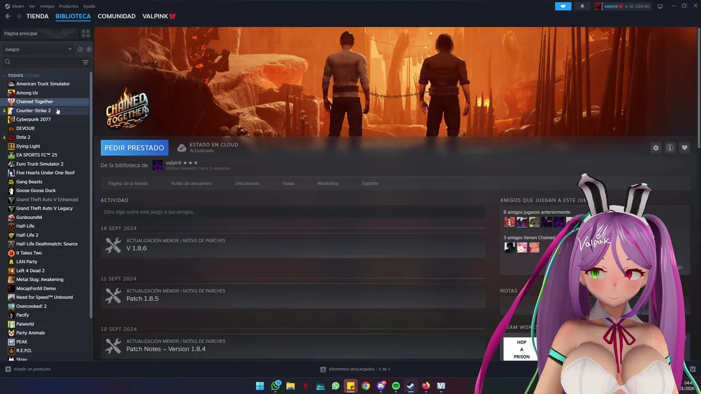Open Windows Start menu
This screenshot has height=394, width=701.
point(260,386)
